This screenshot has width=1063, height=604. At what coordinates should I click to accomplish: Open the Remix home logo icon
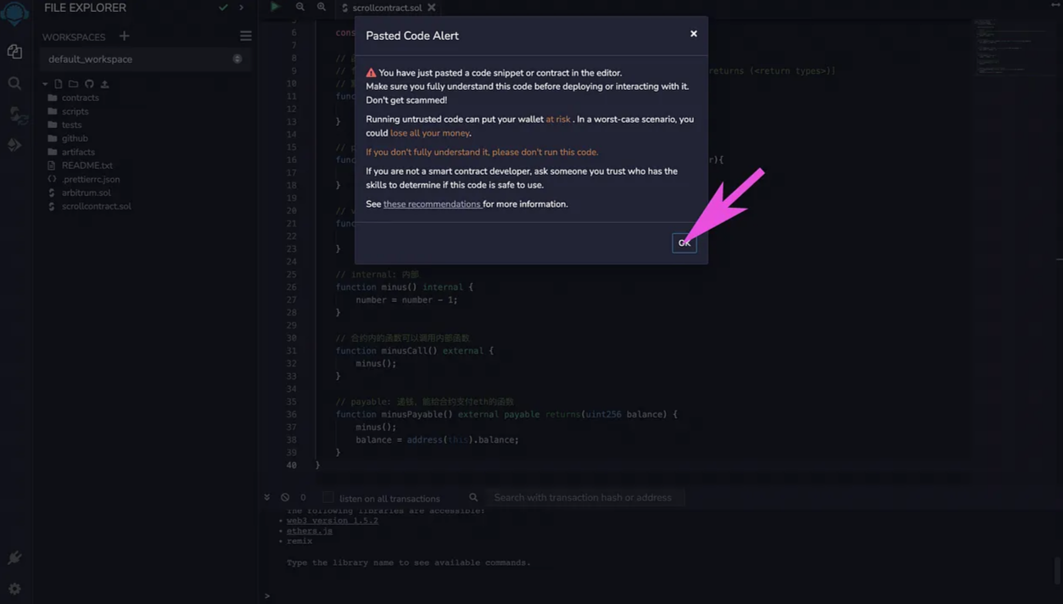(14, 13)
